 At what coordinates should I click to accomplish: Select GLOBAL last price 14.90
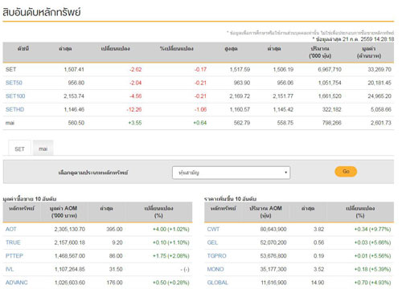[318, 283]
